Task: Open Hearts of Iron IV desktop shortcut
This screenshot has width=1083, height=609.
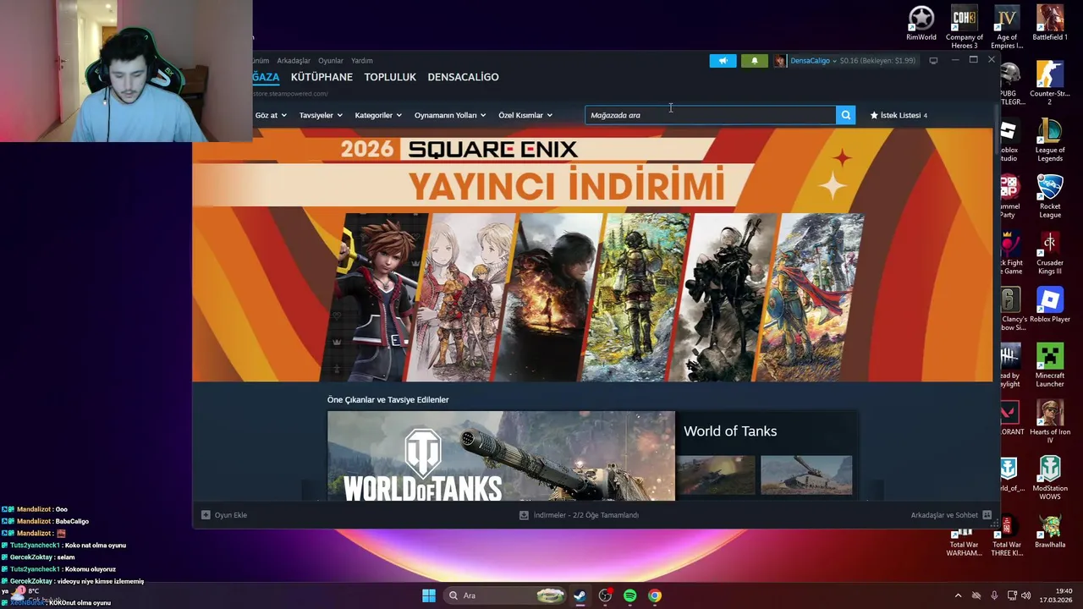Action: [x=1050, y=423]
